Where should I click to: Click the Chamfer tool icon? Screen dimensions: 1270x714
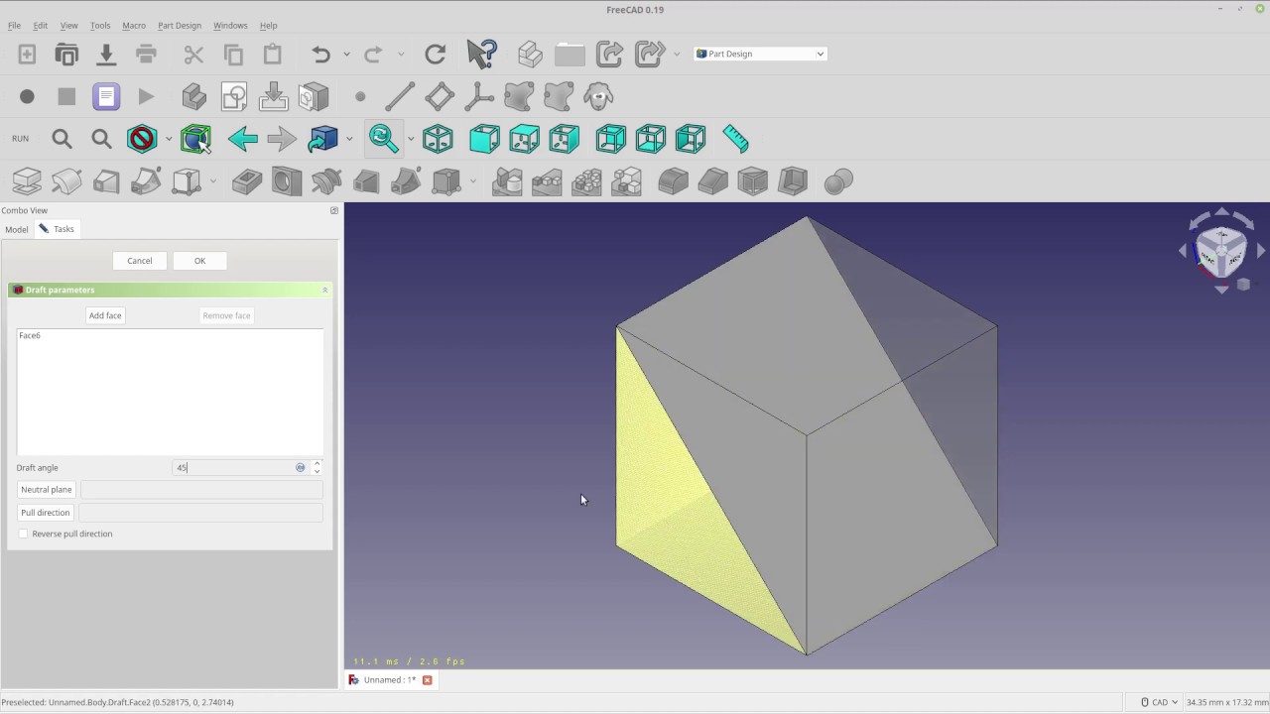pos(712,181)
